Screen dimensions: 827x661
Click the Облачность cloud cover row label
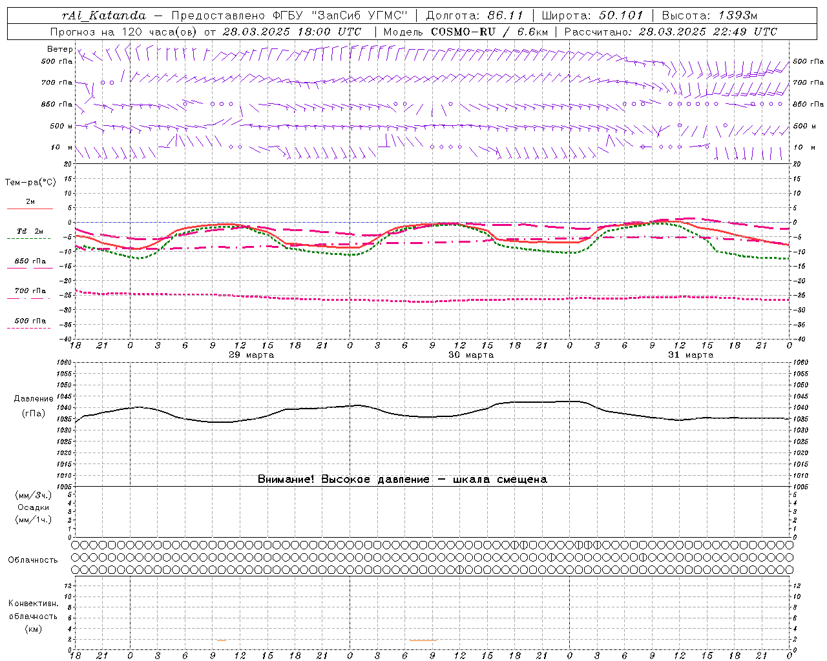tap(33, 560)
